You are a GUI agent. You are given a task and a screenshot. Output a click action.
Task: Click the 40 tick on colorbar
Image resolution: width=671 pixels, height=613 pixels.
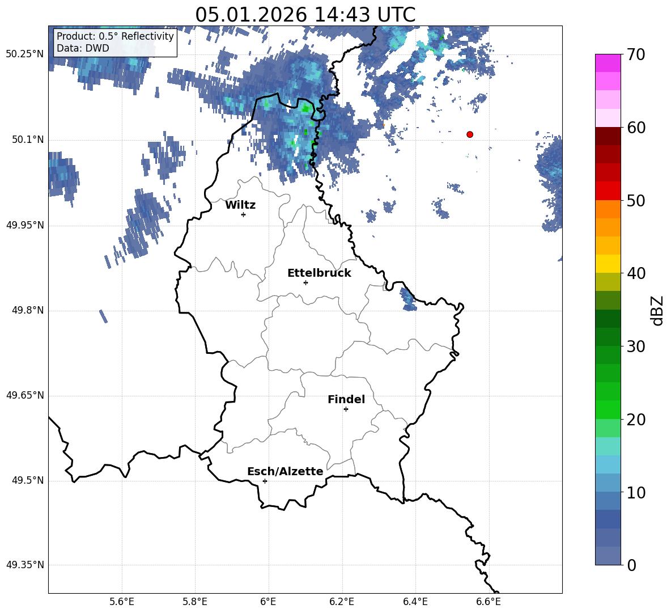click(635, 273)
